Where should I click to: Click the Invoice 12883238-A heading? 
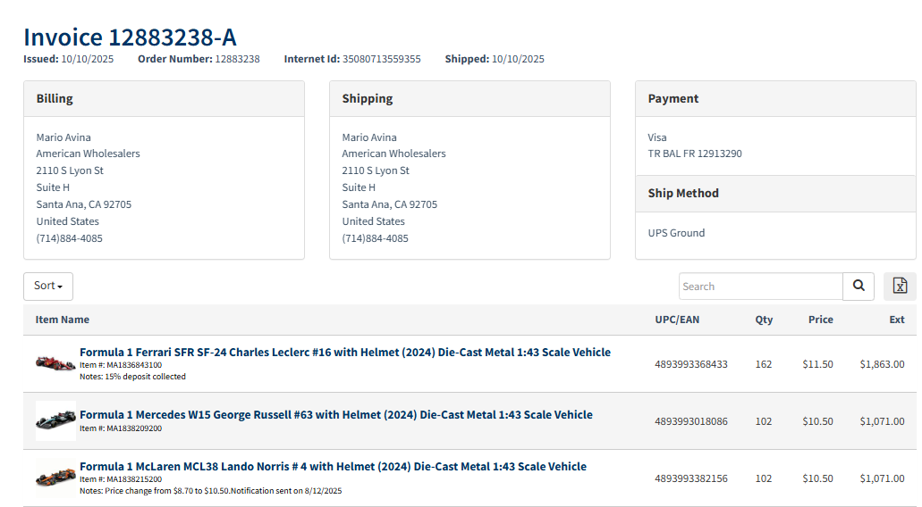tap(130, 37)
